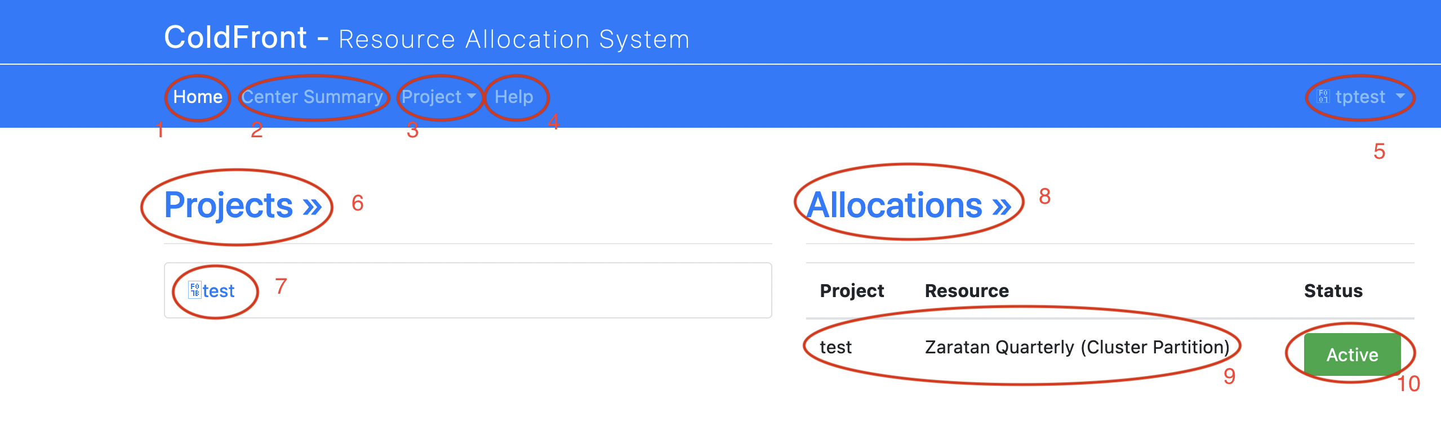Image resolution: width=1441 pixels, height=422 pixels.
Task: Click the project icon before the test link
Action: [195, 290]
